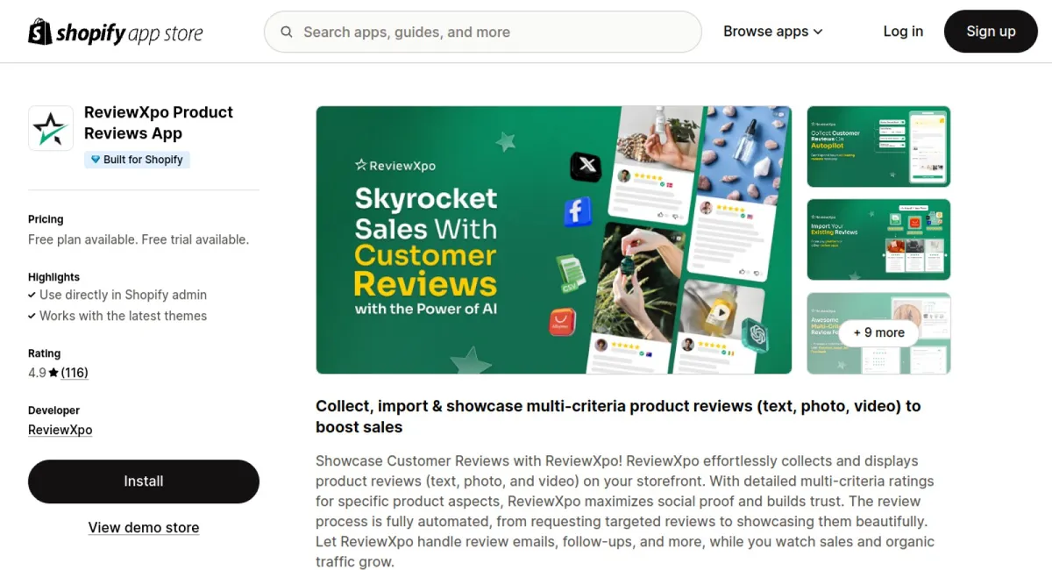Focus the search apps input field

[x=483, y=32]
